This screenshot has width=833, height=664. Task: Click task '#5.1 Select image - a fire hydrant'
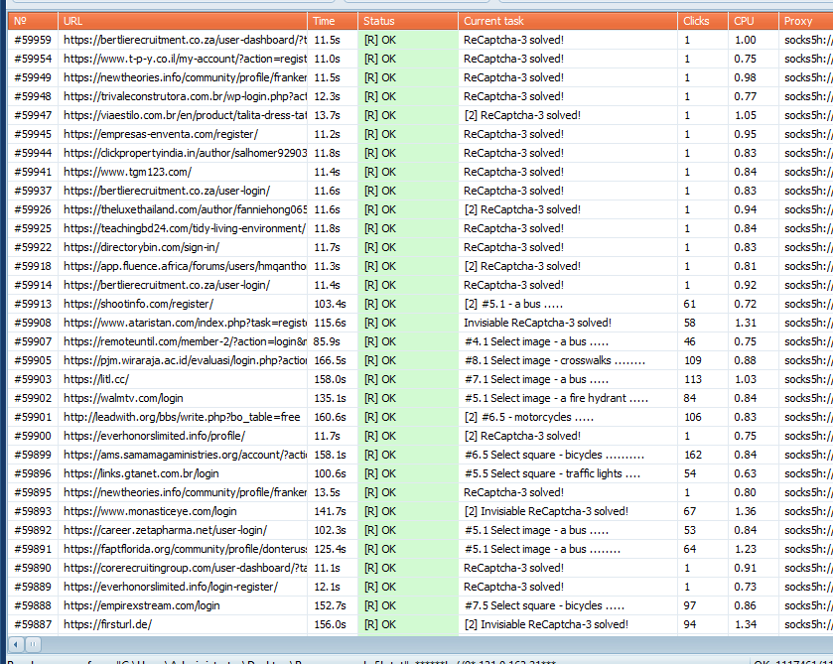tap(556, 398)
